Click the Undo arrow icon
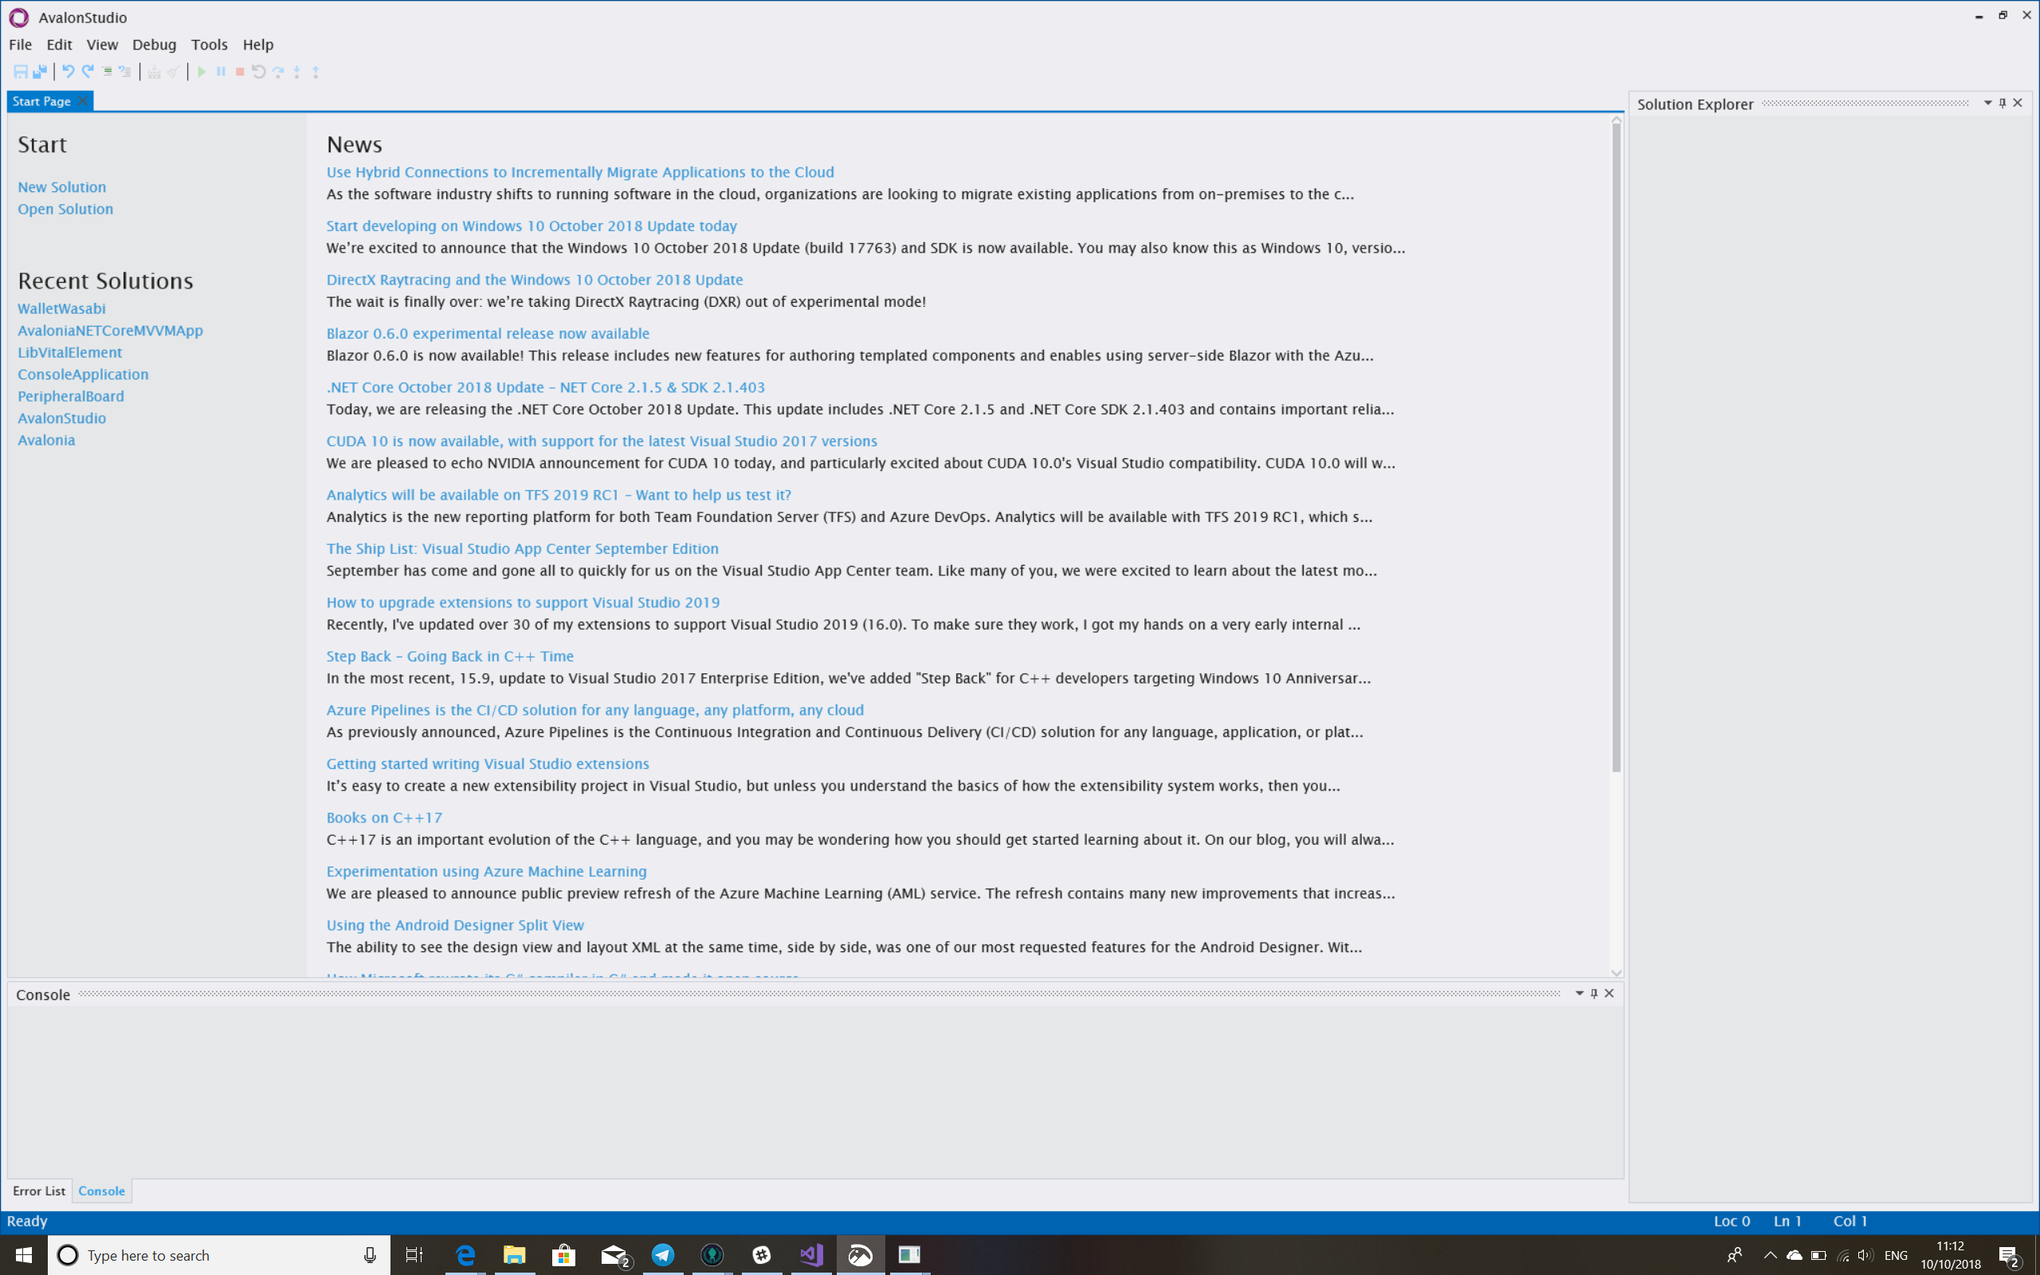 pyautogui.click(x=68, y=72)
